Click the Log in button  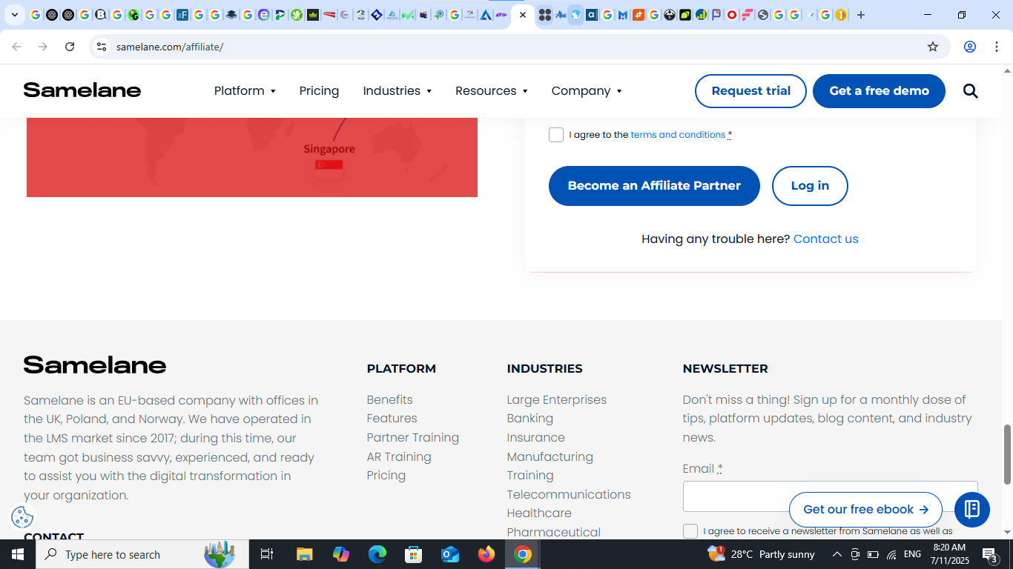(x=810, y=186)
